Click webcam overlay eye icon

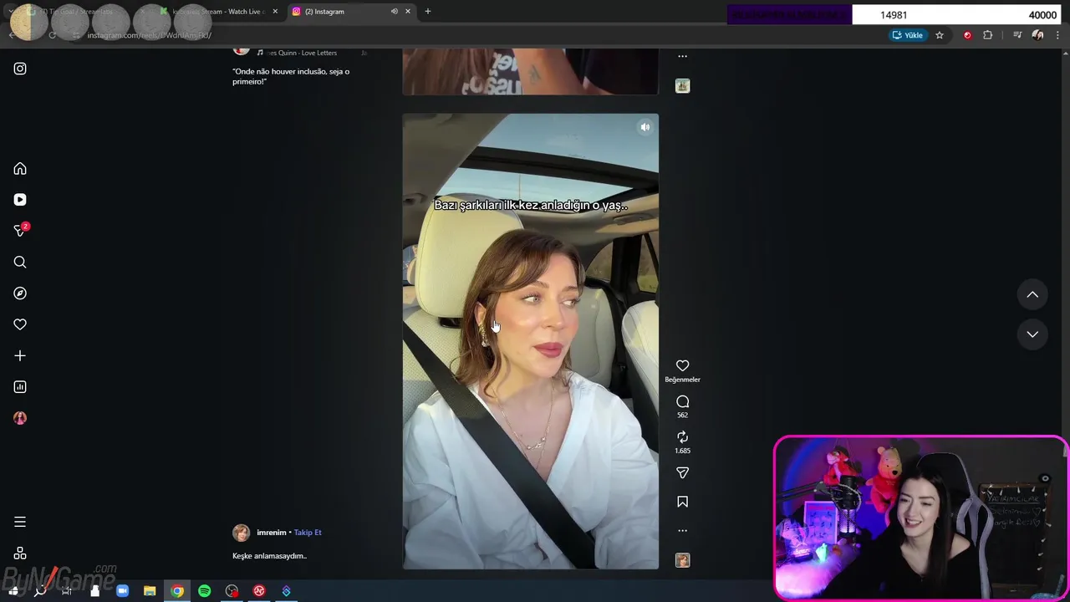point(1045,479)
